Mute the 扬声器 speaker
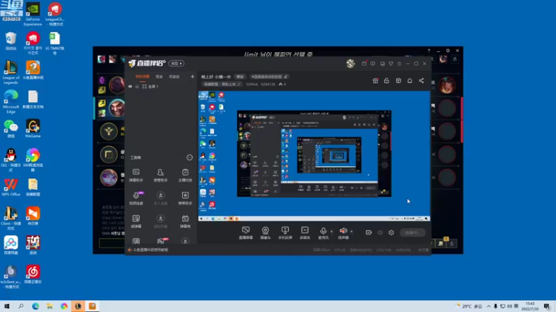The image size is (556, 312). click(x=343, y=233)
